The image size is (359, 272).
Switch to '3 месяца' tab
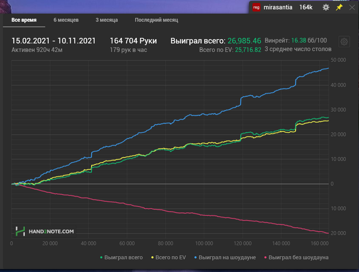[x=107, y=20]
